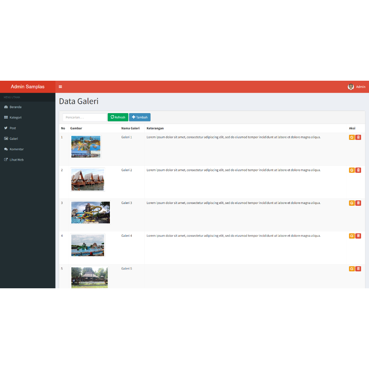369x369 pixels.
Task: Open the Komentar menu item
Action: (x=17, y=149)
